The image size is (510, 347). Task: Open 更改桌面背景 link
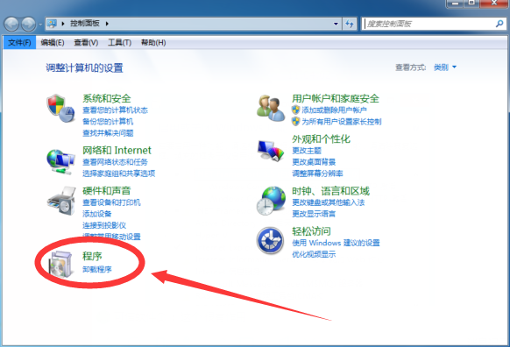coord(314,162)
